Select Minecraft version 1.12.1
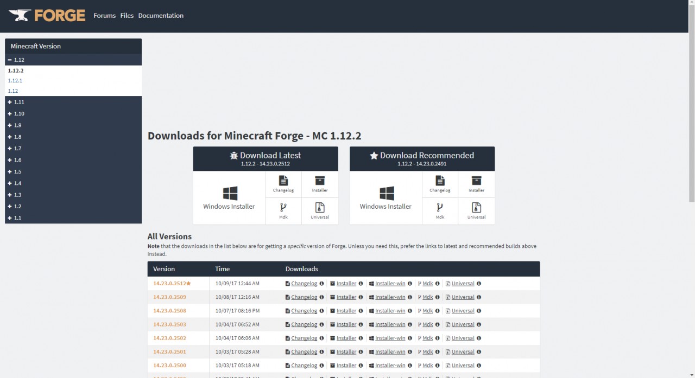Screen dimensions: 695x378 coord(15,81)
